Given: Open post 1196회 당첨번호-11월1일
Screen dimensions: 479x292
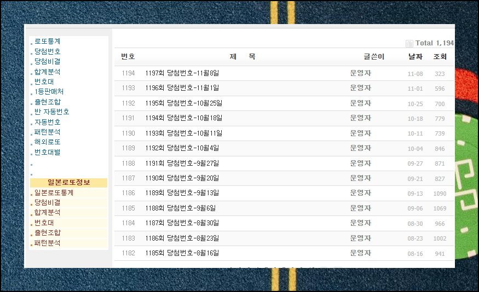Looking at the screenshot, I should 182,88.
